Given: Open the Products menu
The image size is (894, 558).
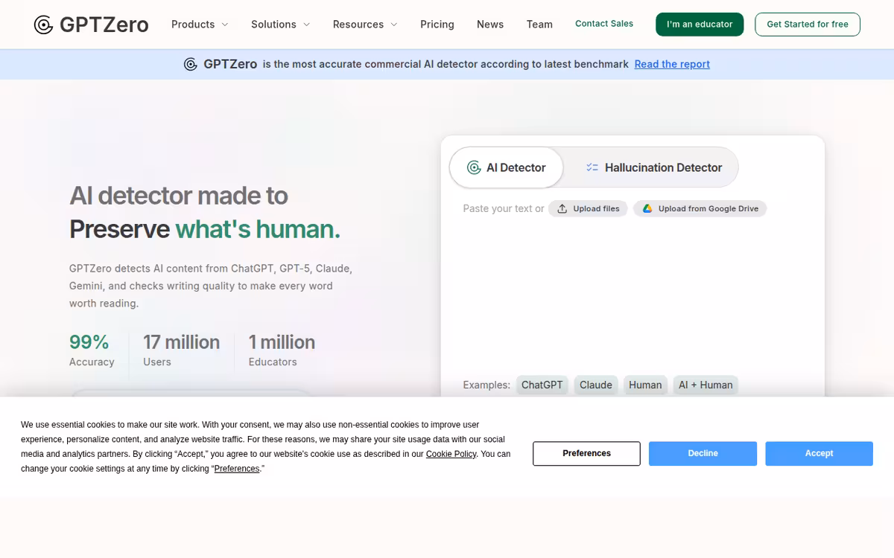Looking at the screenshot, I should (x=200, y=25).
